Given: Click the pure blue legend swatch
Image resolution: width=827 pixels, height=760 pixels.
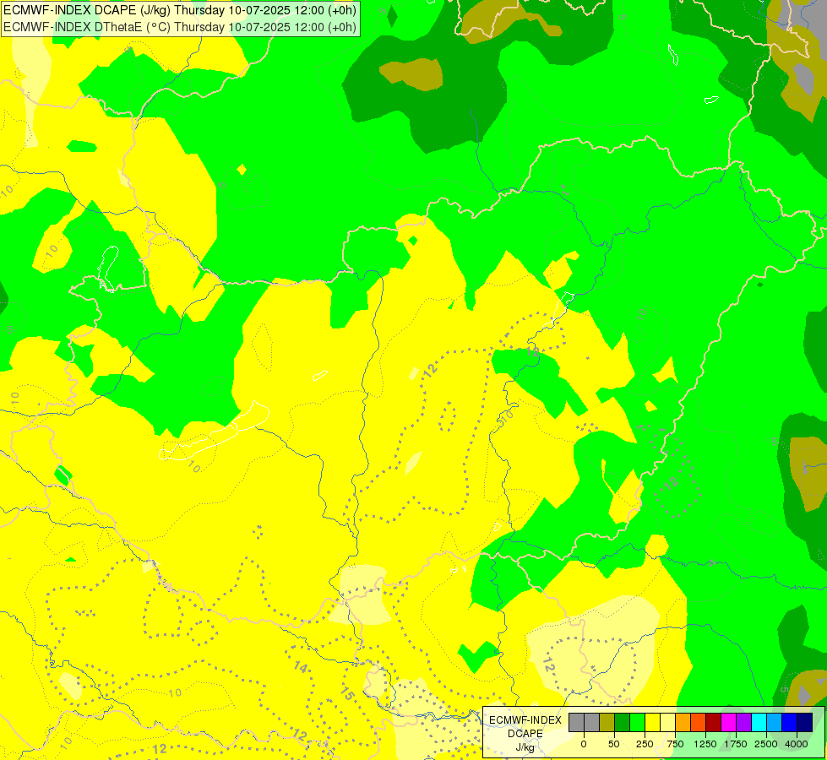Looking at the screenshot, I should click(x=790, y=722).
